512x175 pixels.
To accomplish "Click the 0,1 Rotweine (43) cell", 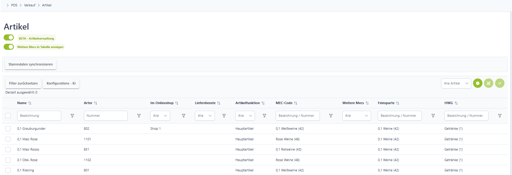I will [288, 150].
